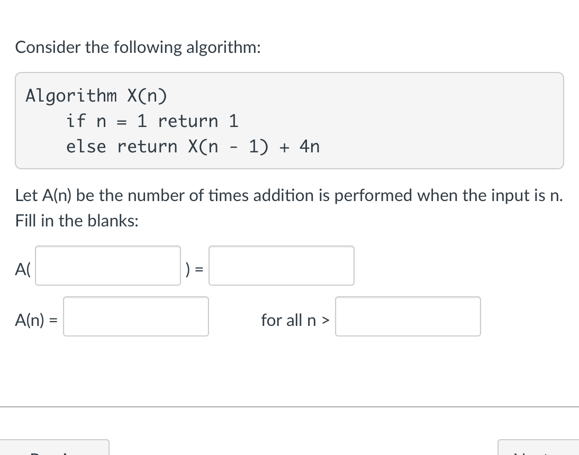This screenshot has width=579, height=455.
Task: Click the answer field after the equals sign
Action: 281,266
